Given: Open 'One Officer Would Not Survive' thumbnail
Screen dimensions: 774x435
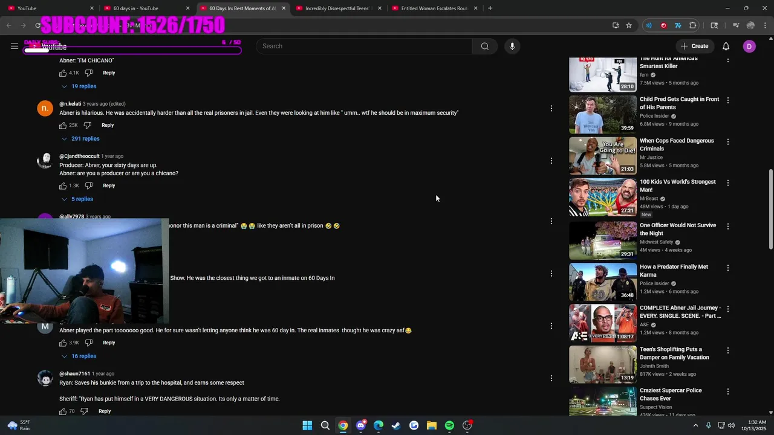Looking at the screenshot, I should tap(603, 240).
